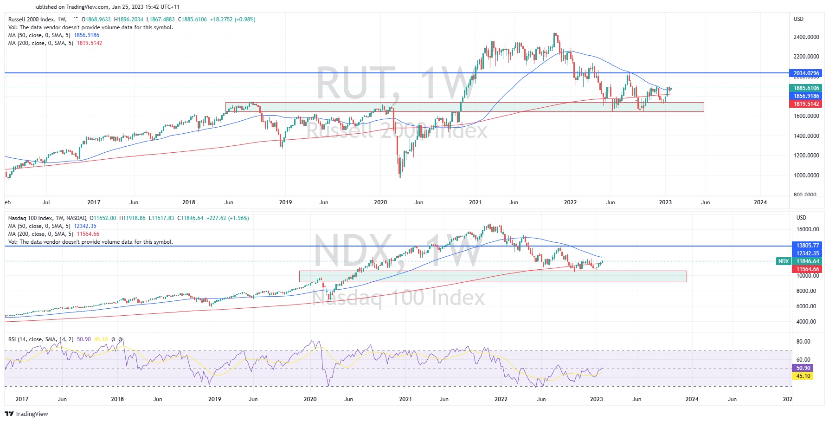Click the green NDX symbol tag on the price axis
829x422 pixels.
[784, 261]
